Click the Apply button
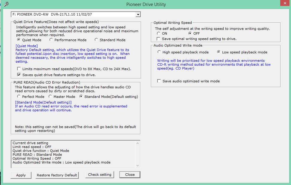Viewport: 291px width, 185px height. coord(21,175)
